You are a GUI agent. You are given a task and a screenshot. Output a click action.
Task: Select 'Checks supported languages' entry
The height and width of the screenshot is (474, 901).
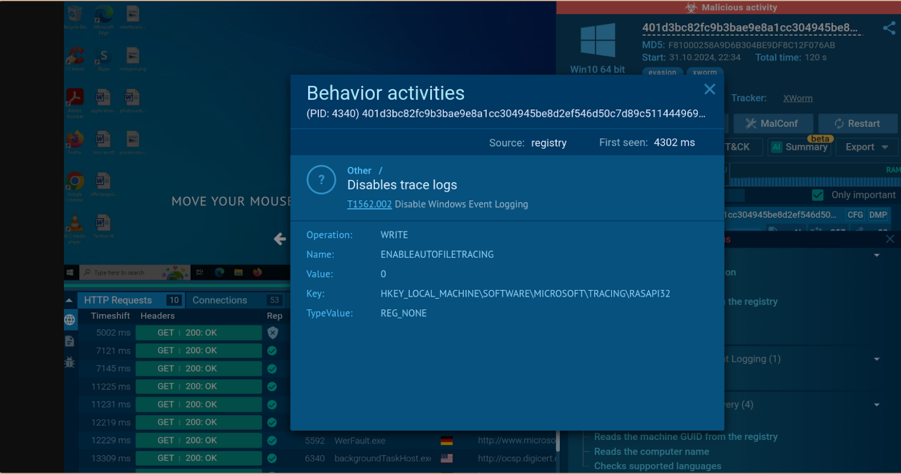tap(658, 466)
